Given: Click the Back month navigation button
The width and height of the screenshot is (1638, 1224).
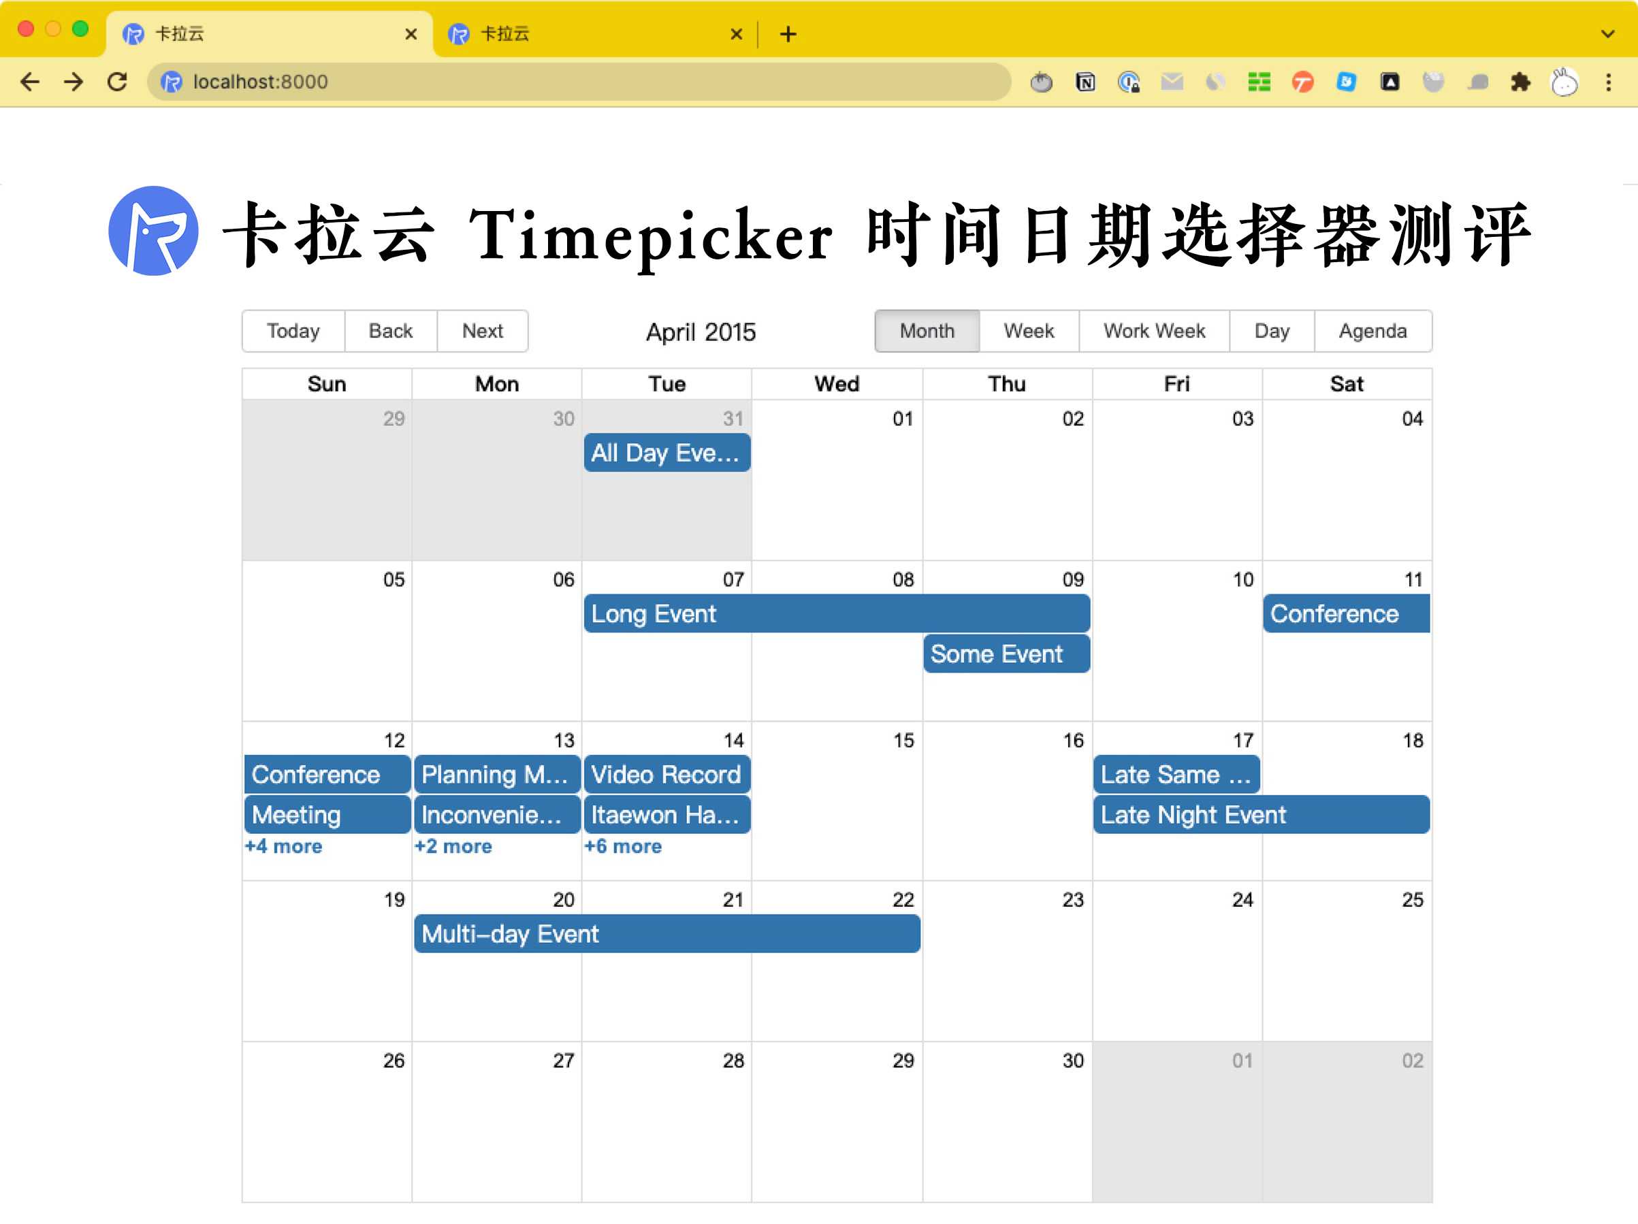Looking at the screenshot, I should tap(388, 330).
